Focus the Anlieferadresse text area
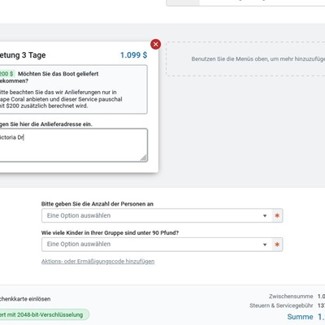Viewport: 325px width, 325px height. click(73, 145)
